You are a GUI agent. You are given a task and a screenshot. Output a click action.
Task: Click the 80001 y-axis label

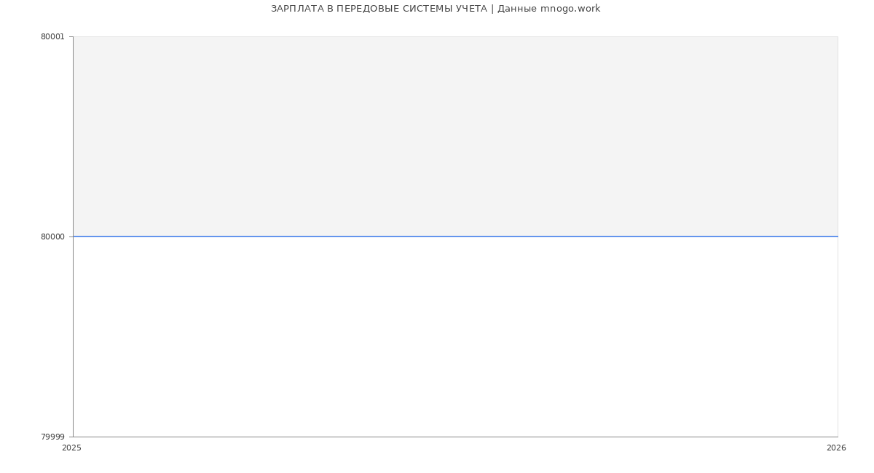pos(52,36)
